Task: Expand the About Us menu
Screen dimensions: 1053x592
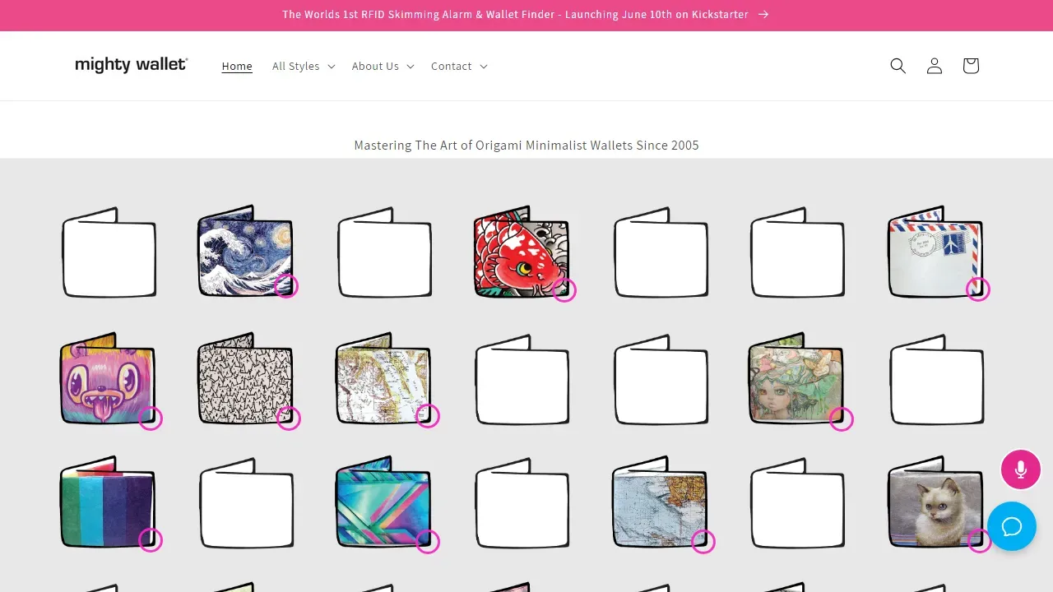Action: pos(383,66)
